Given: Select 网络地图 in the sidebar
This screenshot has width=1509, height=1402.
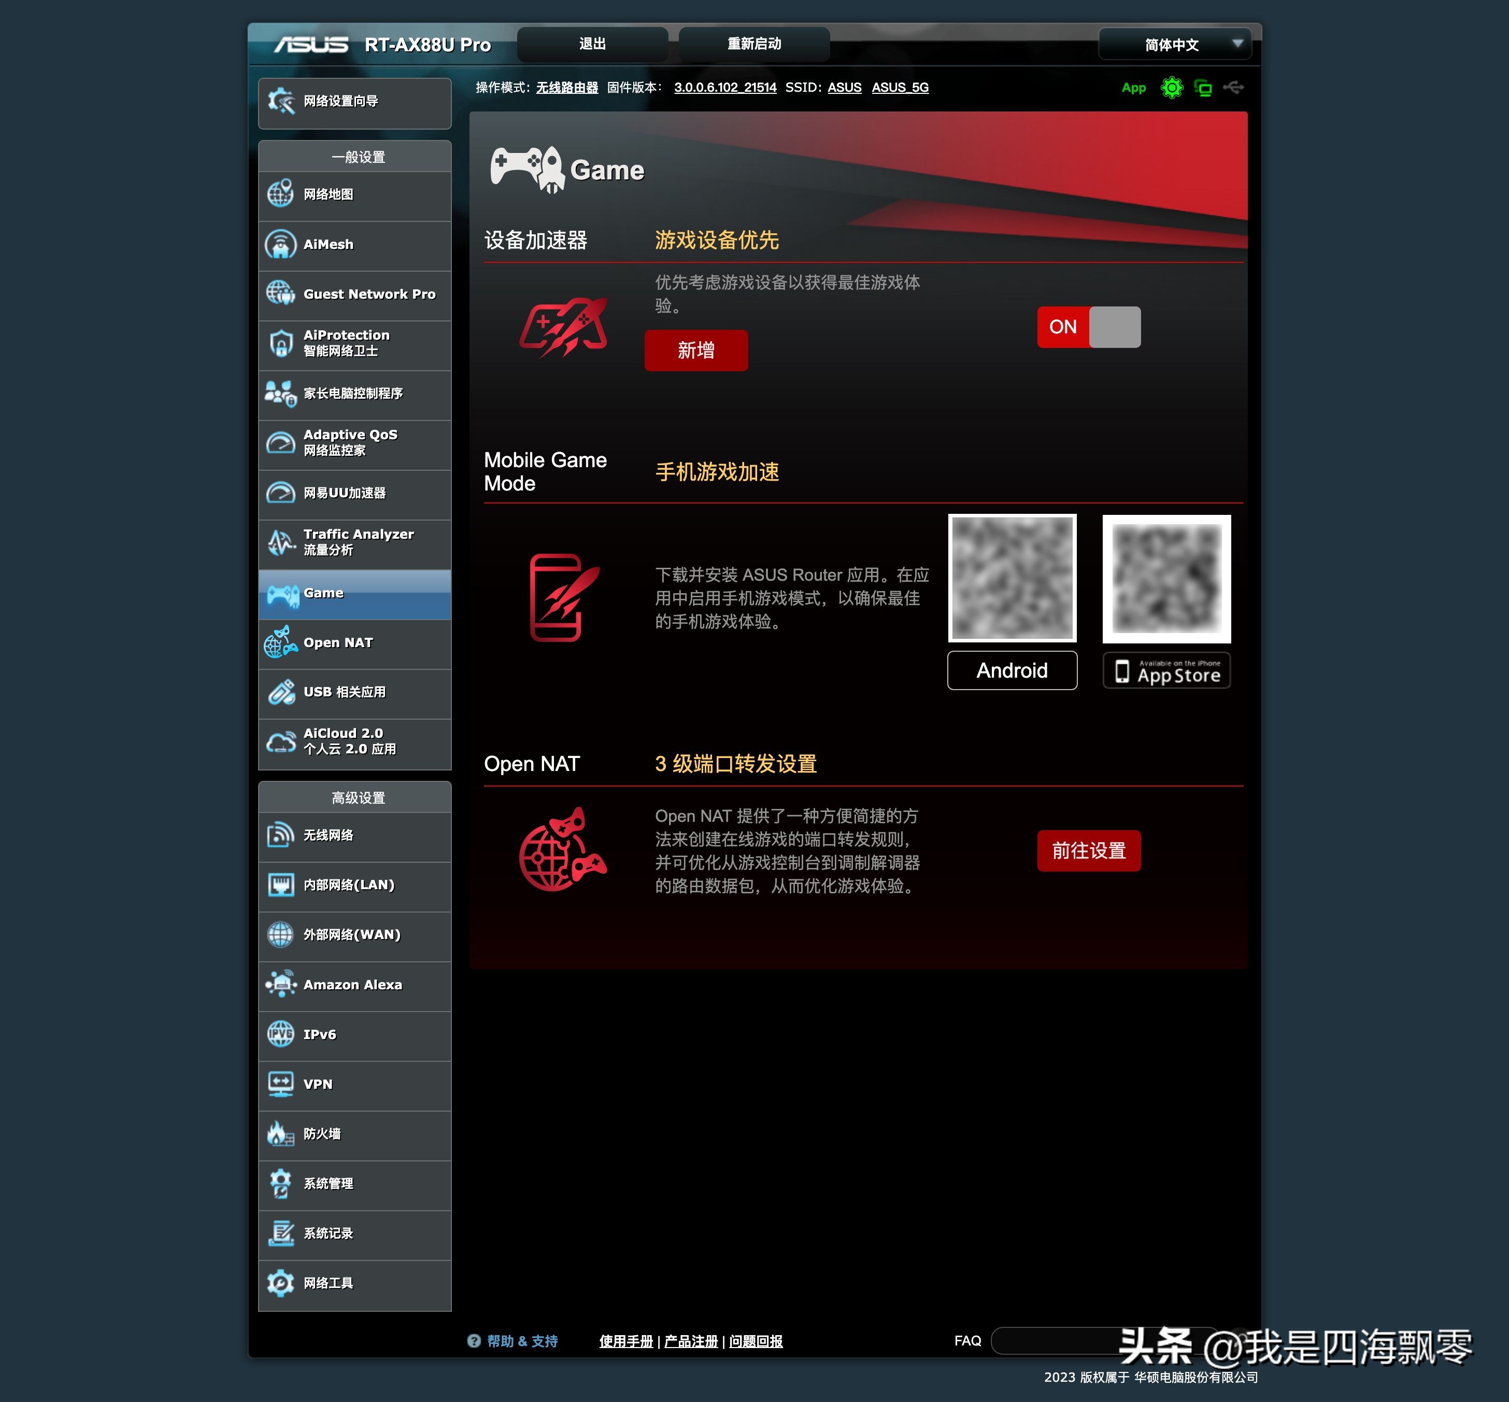Looking at the screenshot, I should click(x=355, y=196).
